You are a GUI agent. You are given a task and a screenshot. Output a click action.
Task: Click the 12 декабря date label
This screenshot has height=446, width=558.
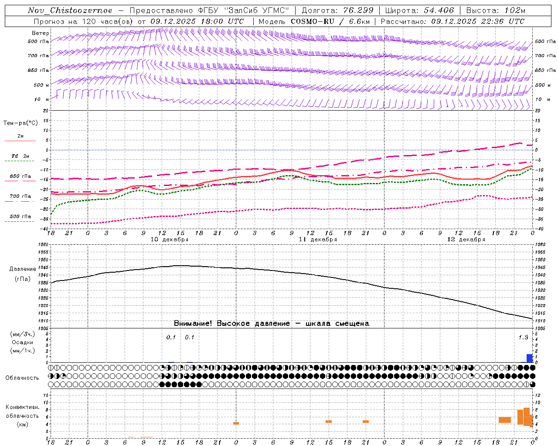(x=466, y=240)
